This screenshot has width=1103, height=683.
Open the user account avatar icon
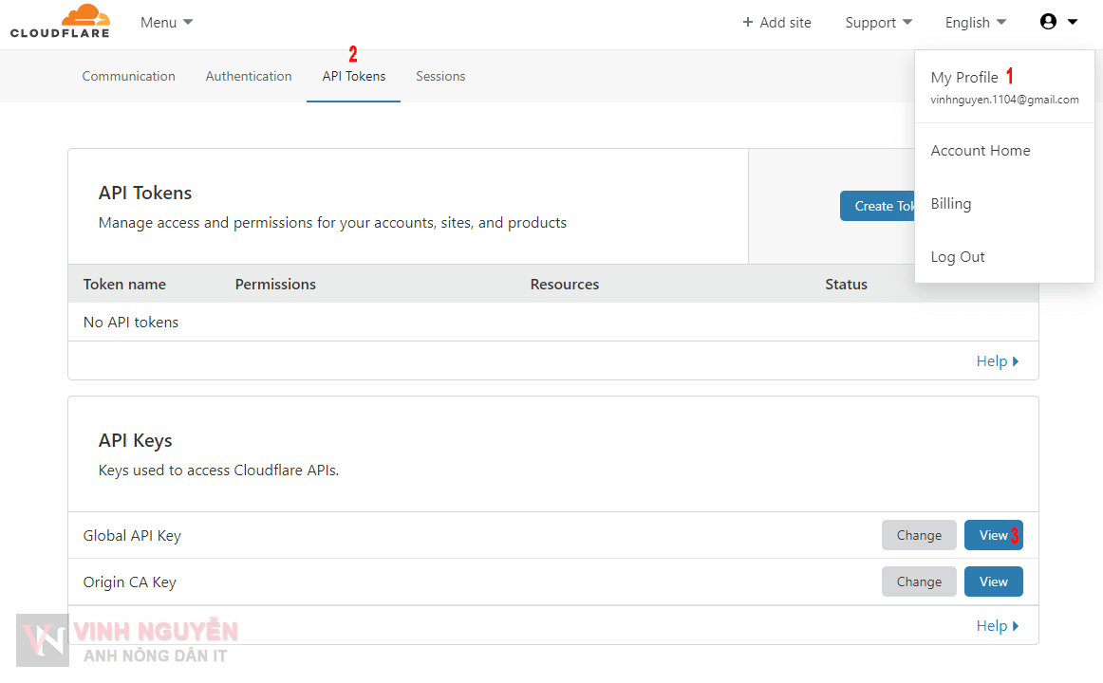[1048, 22]
